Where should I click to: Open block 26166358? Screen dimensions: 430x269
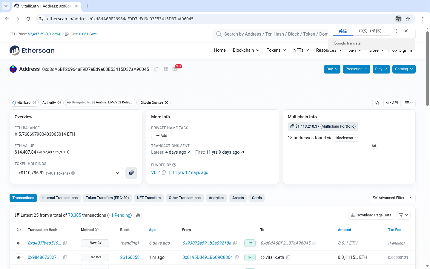[x=130, y=257]
